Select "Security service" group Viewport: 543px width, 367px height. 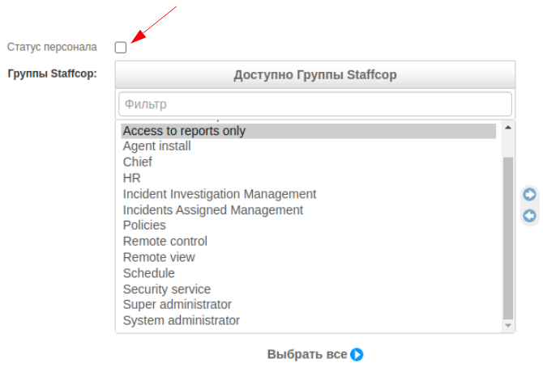[309, 289]
